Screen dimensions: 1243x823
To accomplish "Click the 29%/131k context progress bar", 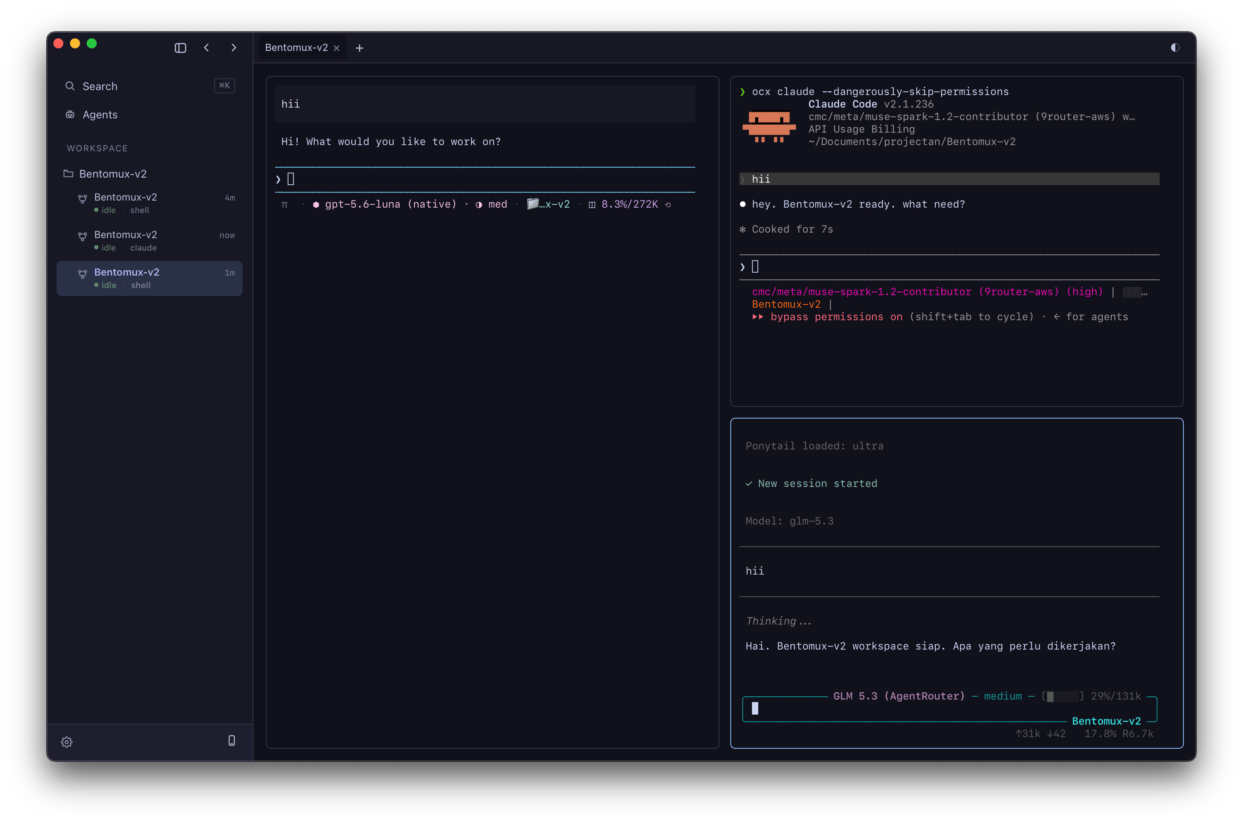I will pos(1092,696).
